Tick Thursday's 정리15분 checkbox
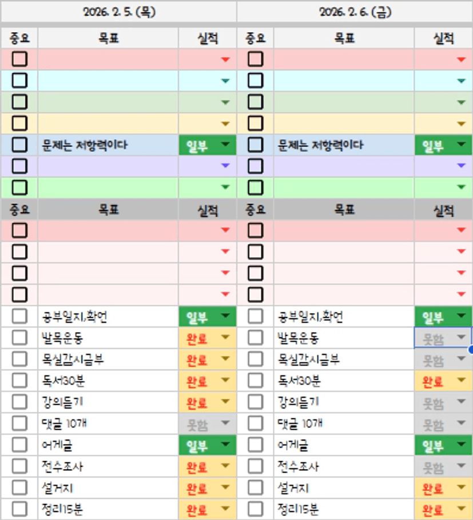 (19, 509)
